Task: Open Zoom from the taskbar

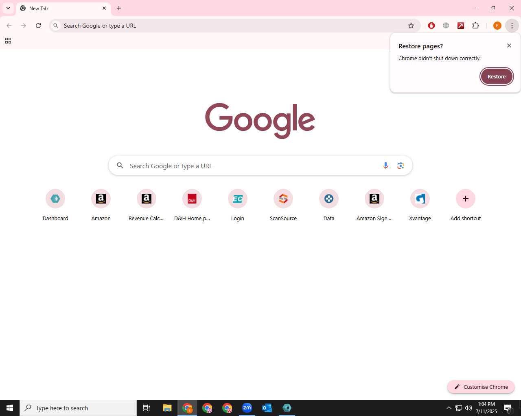Action: point(247,408)
